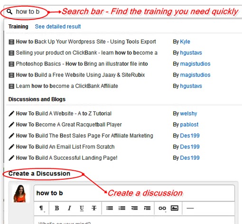Click the video icon beside 'Selling your product on ClickBank'
The image size is (242, 224).
point(11,53)
